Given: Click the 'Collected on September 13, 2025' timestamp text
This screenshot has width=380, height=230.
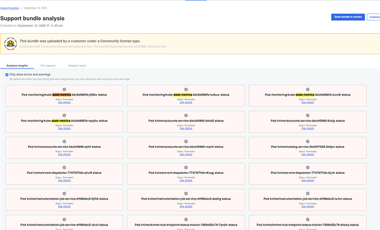Looking at the screenshot, I should 31,25.
